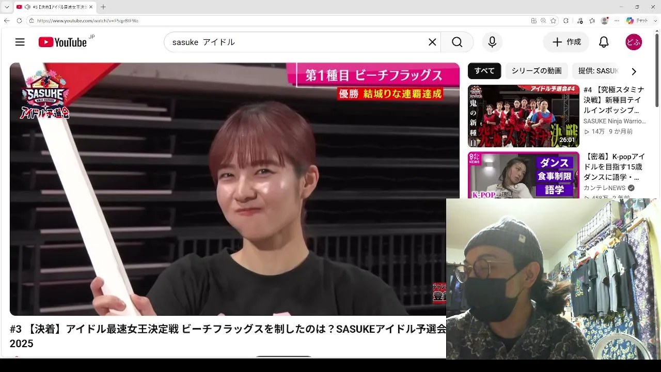Open the K-pop ダンス 食事制限 video thumbnail
The height and width of the screenshot is (372, 661).
pyautogui.click(x=523, y=175)
